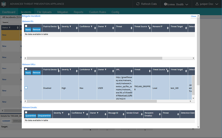Filter Severity column in Malware Emails table
The height and width of the screenshot is (138, 222).
point(63,113)
